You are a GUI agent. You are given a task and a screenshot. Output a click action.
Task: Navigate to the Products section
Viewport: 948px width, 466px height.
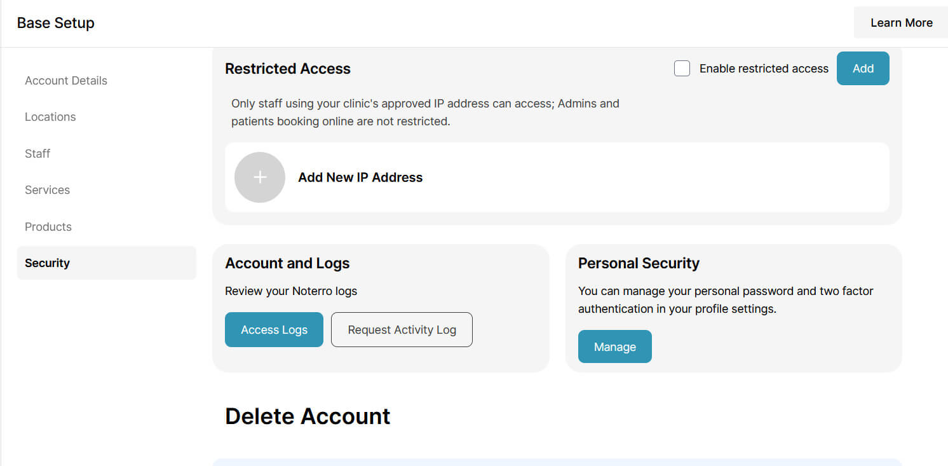[x=48, y=226]
